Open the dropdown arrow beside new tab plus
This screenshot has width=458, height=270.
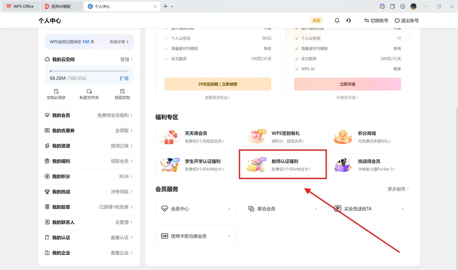(172, 6)
